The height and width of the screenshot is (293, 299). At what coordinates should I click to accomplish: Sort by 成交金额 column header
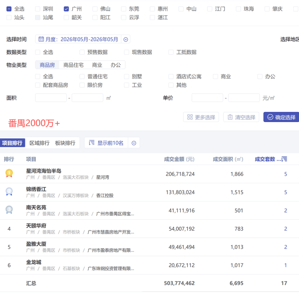179,159
